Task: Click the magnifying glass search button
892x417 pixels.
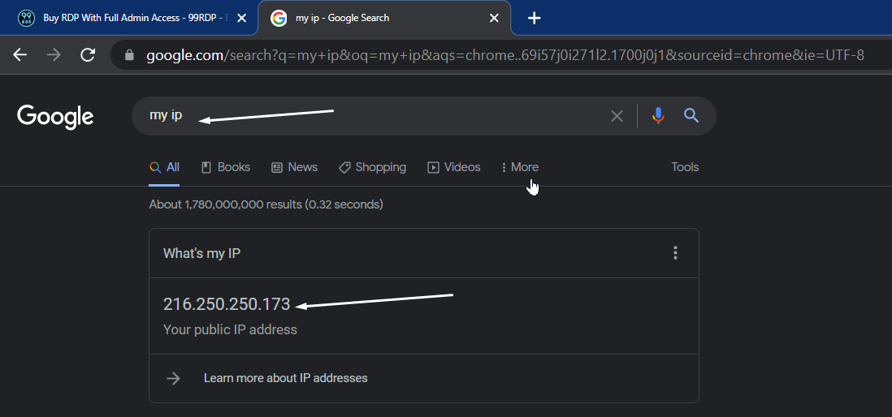Action: (691, 116)
